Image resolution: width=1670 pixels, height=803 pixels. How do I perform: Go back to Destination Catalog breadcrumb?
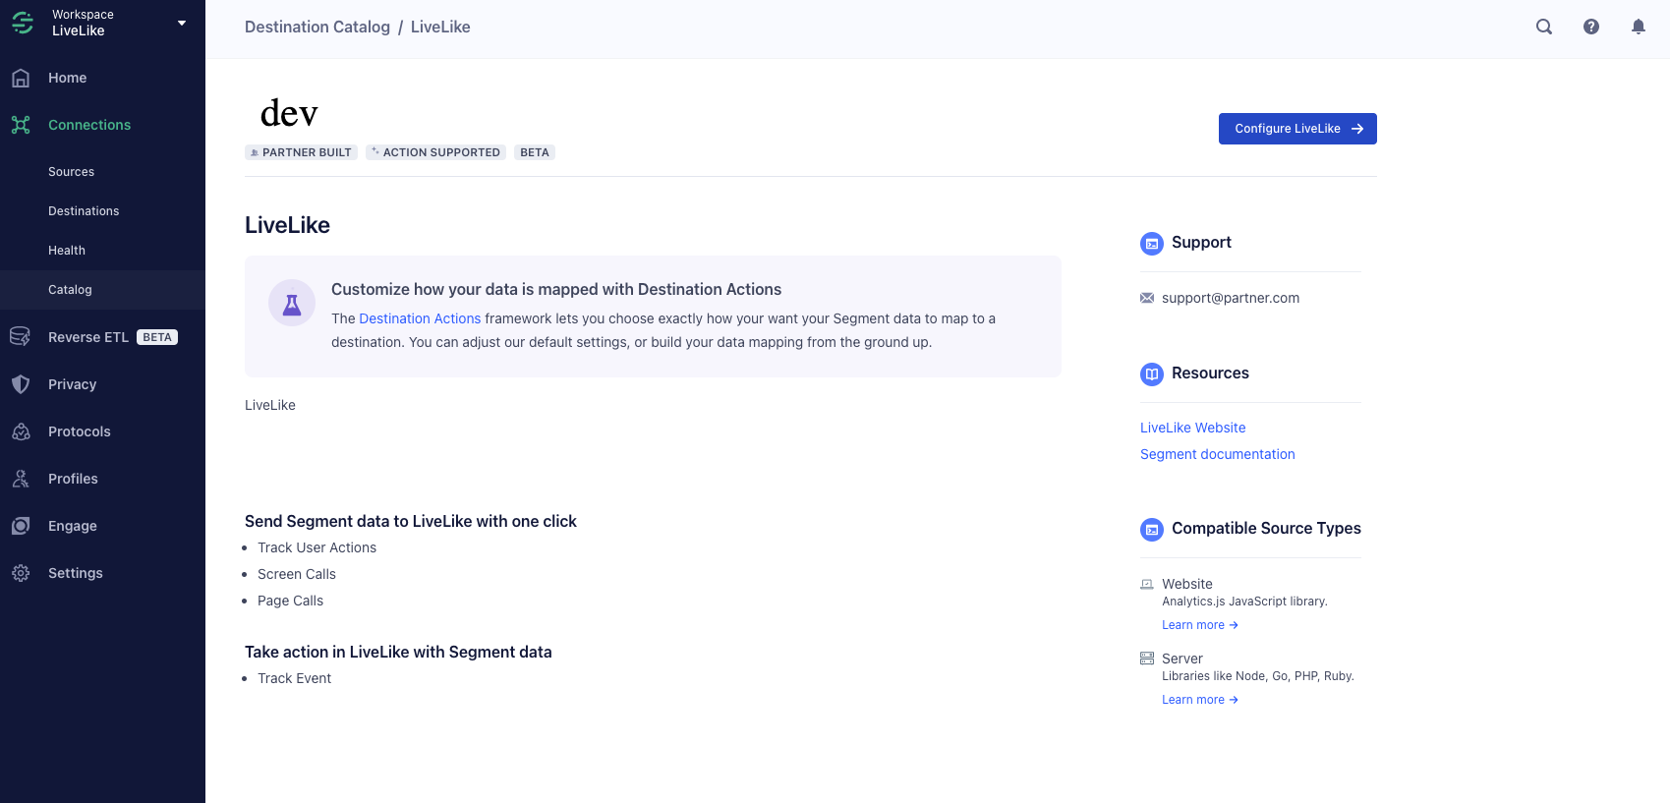click(x=317, y=27)
